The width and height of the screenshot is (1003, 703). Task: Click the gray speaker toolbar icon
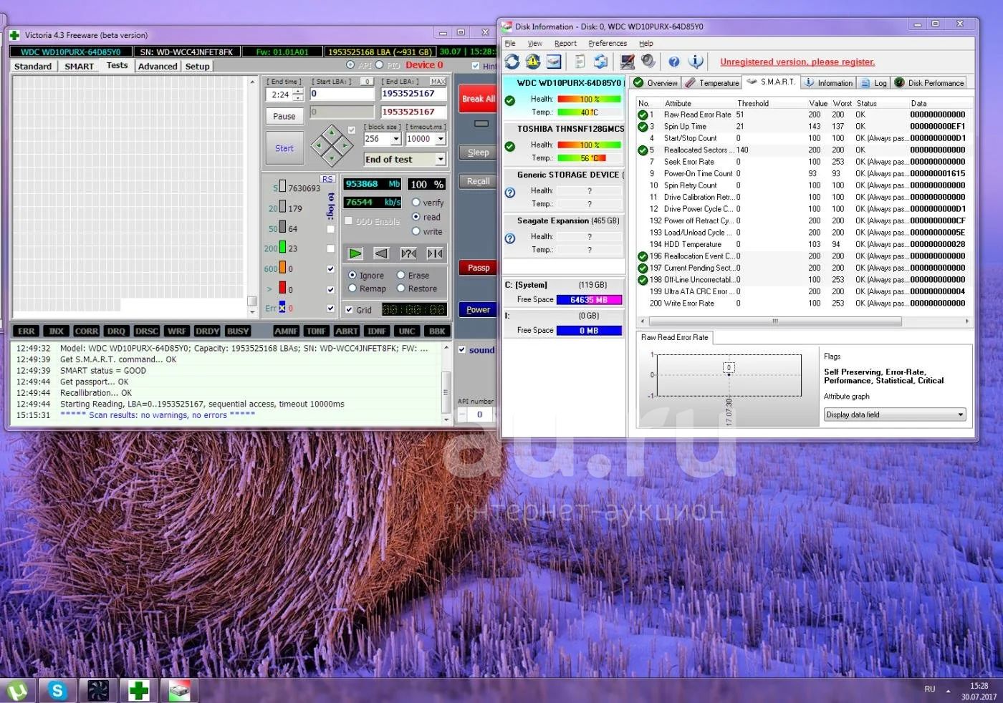(648, 62)
